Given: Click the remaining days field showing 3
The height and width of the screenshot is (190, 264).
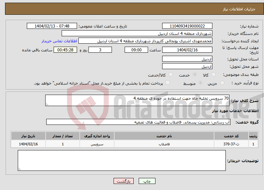Looking at the screenshot, I should tap(100, 50).
